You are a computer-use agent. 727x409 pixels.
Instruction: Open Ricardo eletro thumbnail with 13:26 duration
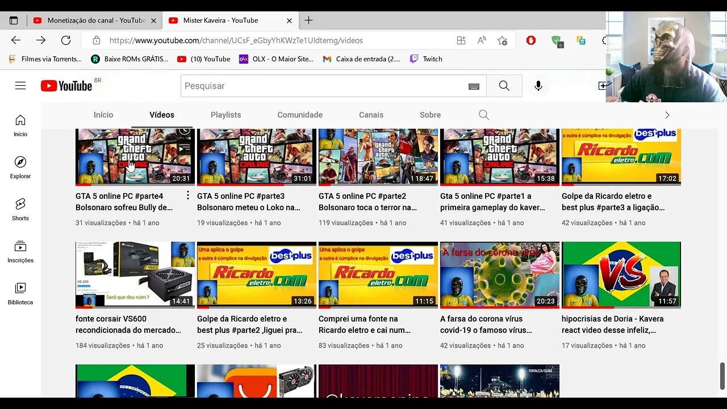click(x=257, y=276)
